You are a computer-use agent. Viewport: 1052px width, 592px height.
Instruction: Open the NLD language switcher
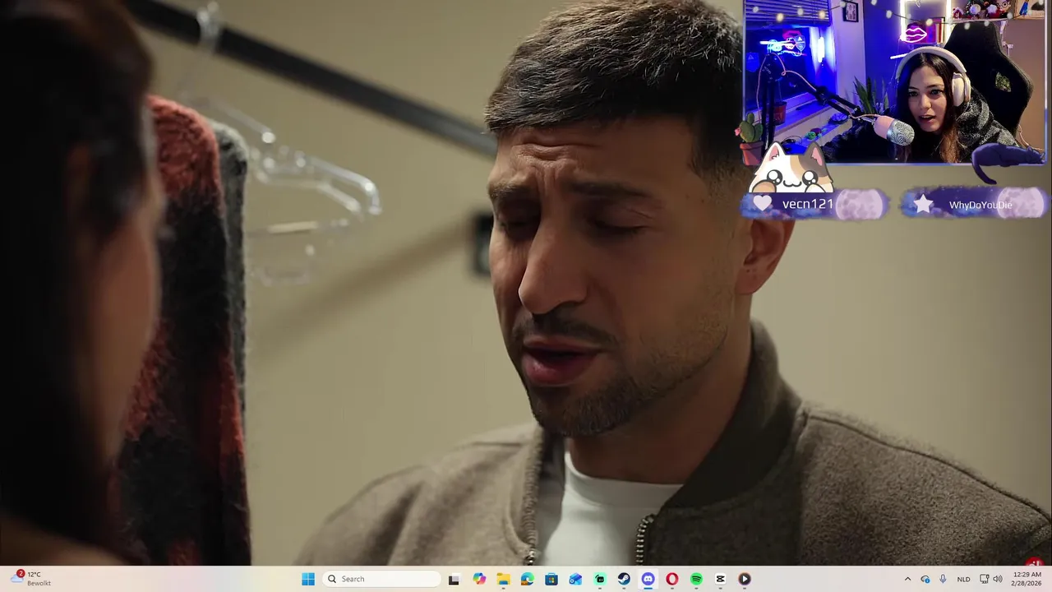(962, 579)
